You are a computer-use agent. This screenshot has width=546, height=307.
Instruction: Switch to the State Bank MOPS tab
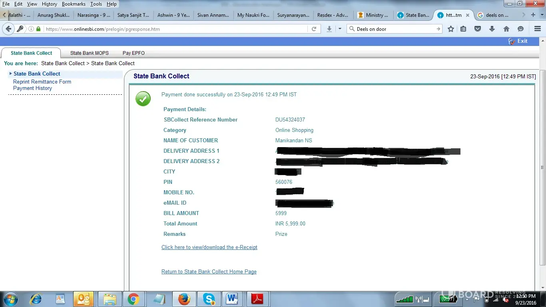(x=89, y=53)
